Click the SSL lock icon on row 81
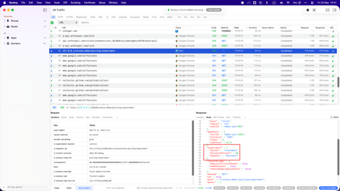Viewport: 340px width, 191px height. pyautogui.click(x=333, y=41)
